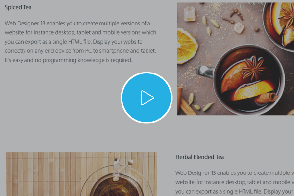Open the spiced tea mug photo
Screen dimensions: 294x196
236,59
